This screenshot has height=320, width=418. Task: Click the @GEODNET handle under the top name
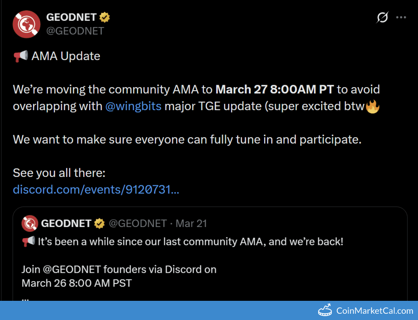(75, 31)
